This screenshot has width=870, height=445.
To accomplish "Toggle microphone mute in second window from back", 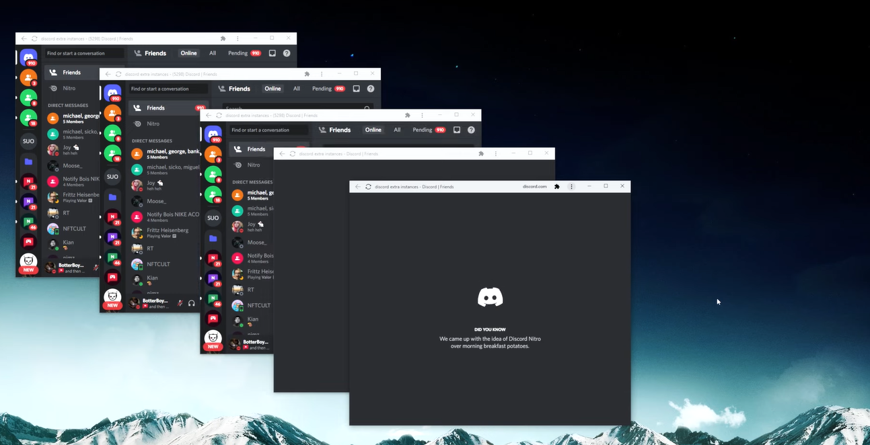I will (180, 303).
